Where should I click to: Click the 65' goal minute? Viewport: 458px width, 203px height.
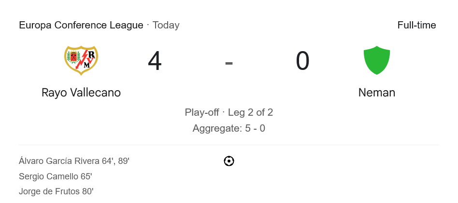coord(86,176)
